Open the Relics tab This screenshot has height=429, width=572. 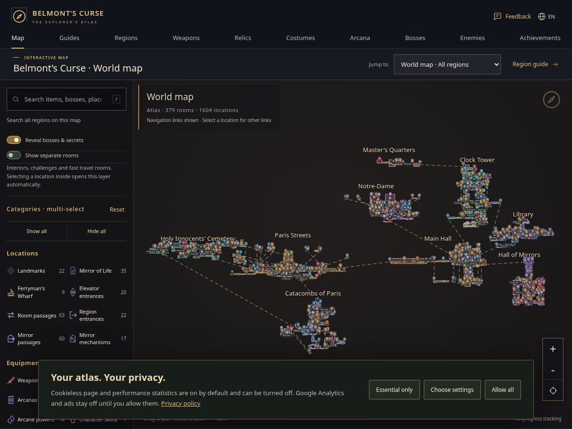tap(243, 38)
